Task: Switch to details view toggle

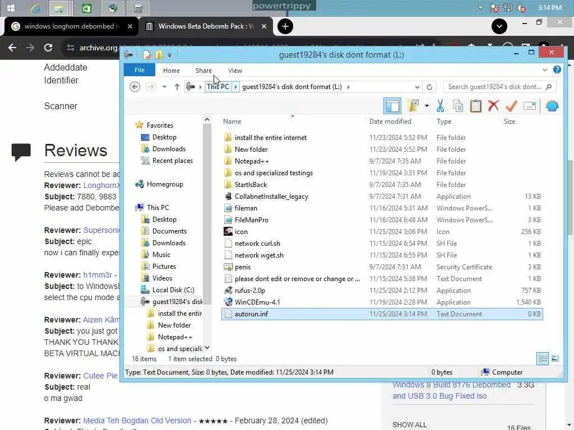Action: [x=543, y=359]
